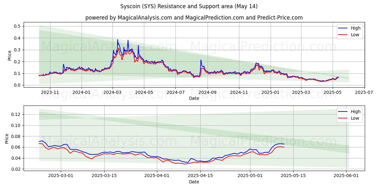
Task: Click the 'Date' x-axis label of top chart
Action: point(194,99)
